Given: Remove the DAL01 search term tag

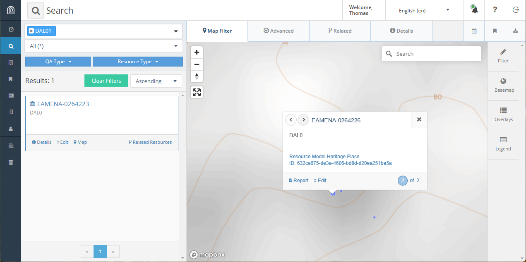Looking at the screenshot, I should point(31,31).
